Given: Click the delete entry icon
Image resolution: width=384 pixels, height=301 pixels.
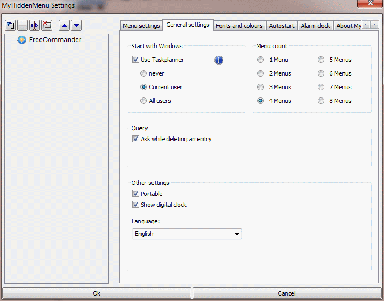Looking at the screenshot, I should coord(47,25).
